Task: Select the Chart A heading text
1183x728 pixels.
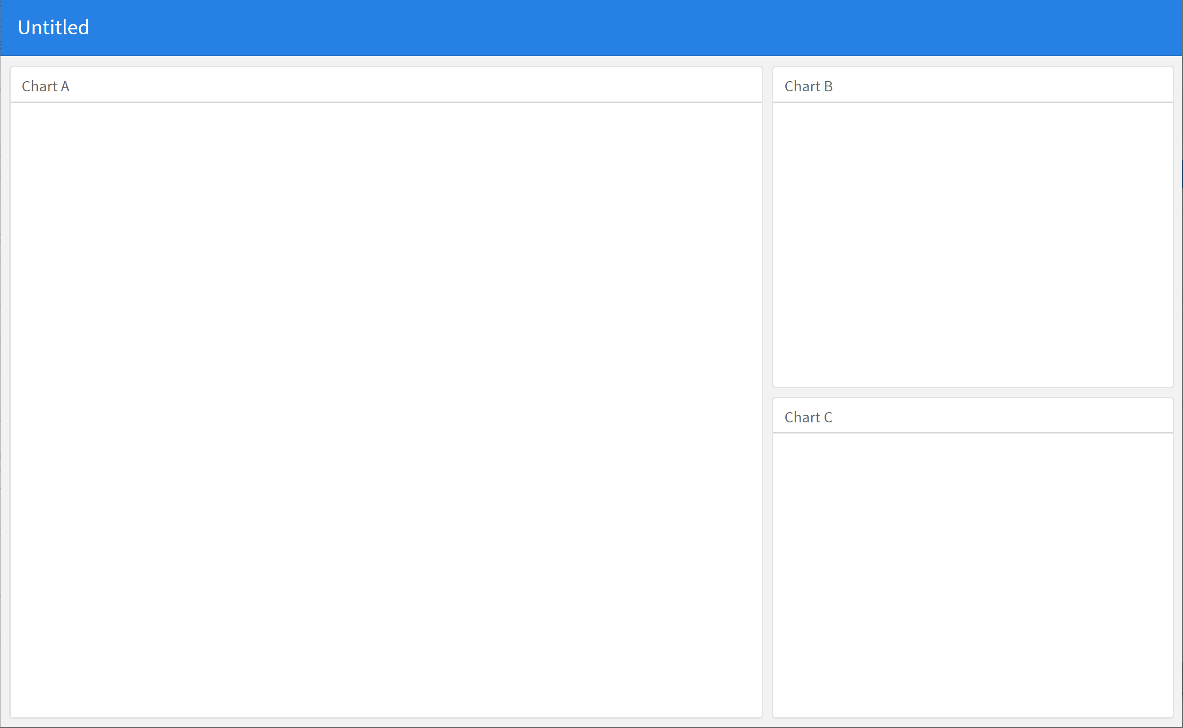Action: coord(46,86)
